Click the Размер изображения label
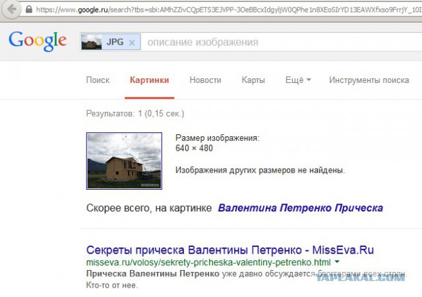The image size is (422, 297). (218, 138)
